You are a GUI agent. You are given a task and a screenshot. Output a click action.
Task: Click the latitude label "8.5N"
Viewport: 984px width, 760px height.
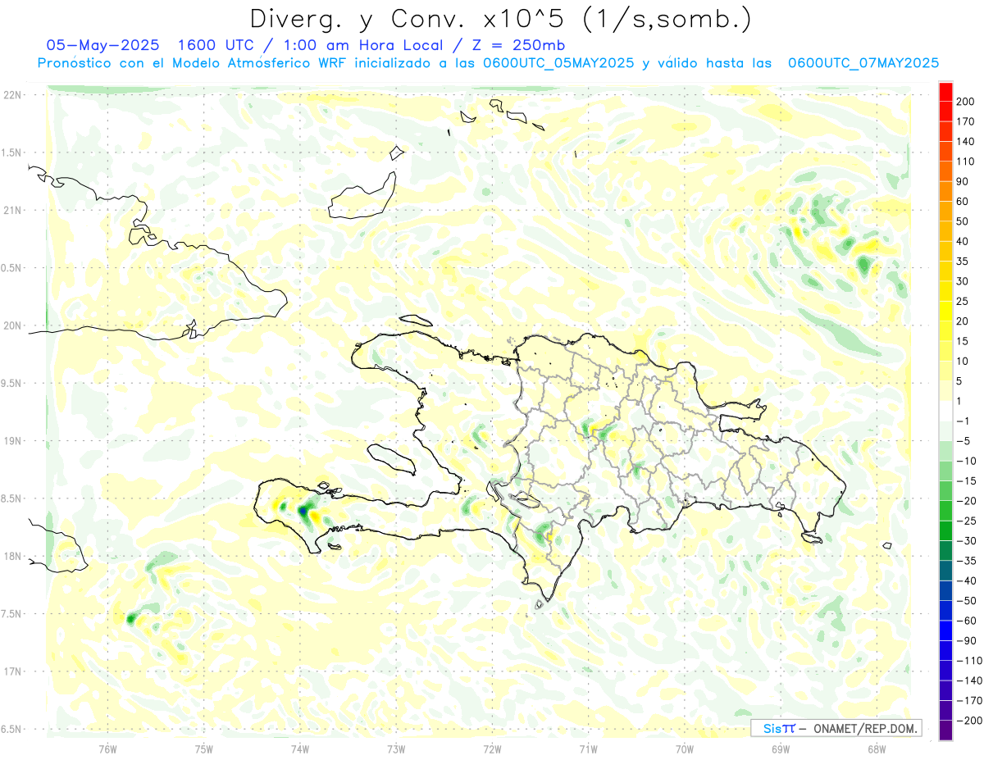click(x=11, y=498)
